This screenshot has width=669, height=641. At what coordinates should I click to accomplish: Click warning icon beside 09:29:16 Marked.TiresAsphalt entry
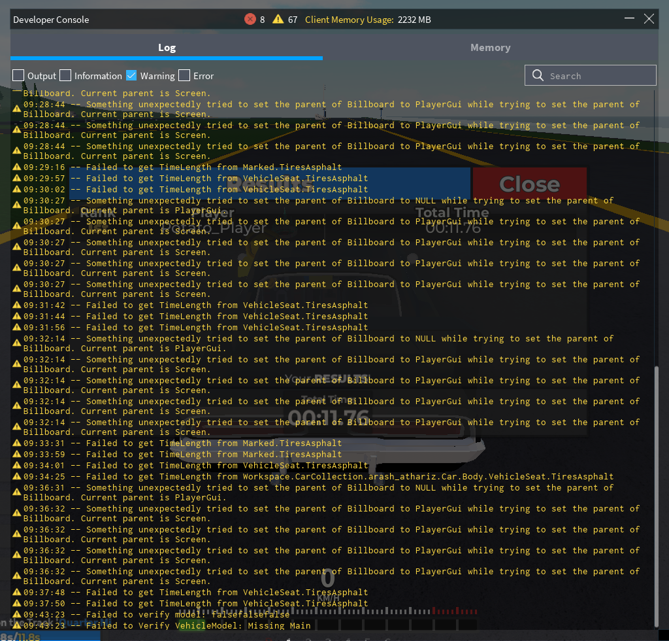click(16, 167)
